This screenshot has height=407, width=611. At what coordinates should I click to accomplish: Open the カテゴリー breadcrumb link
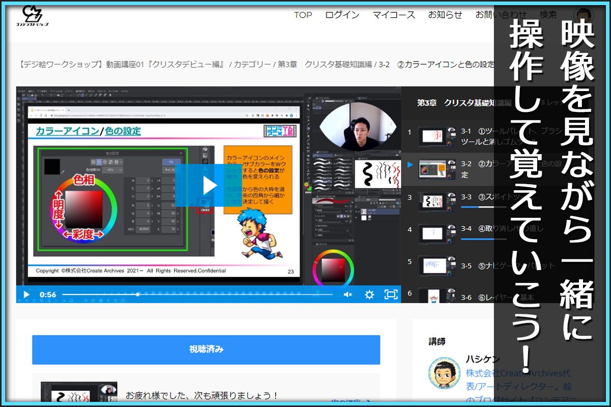[253, 65]
